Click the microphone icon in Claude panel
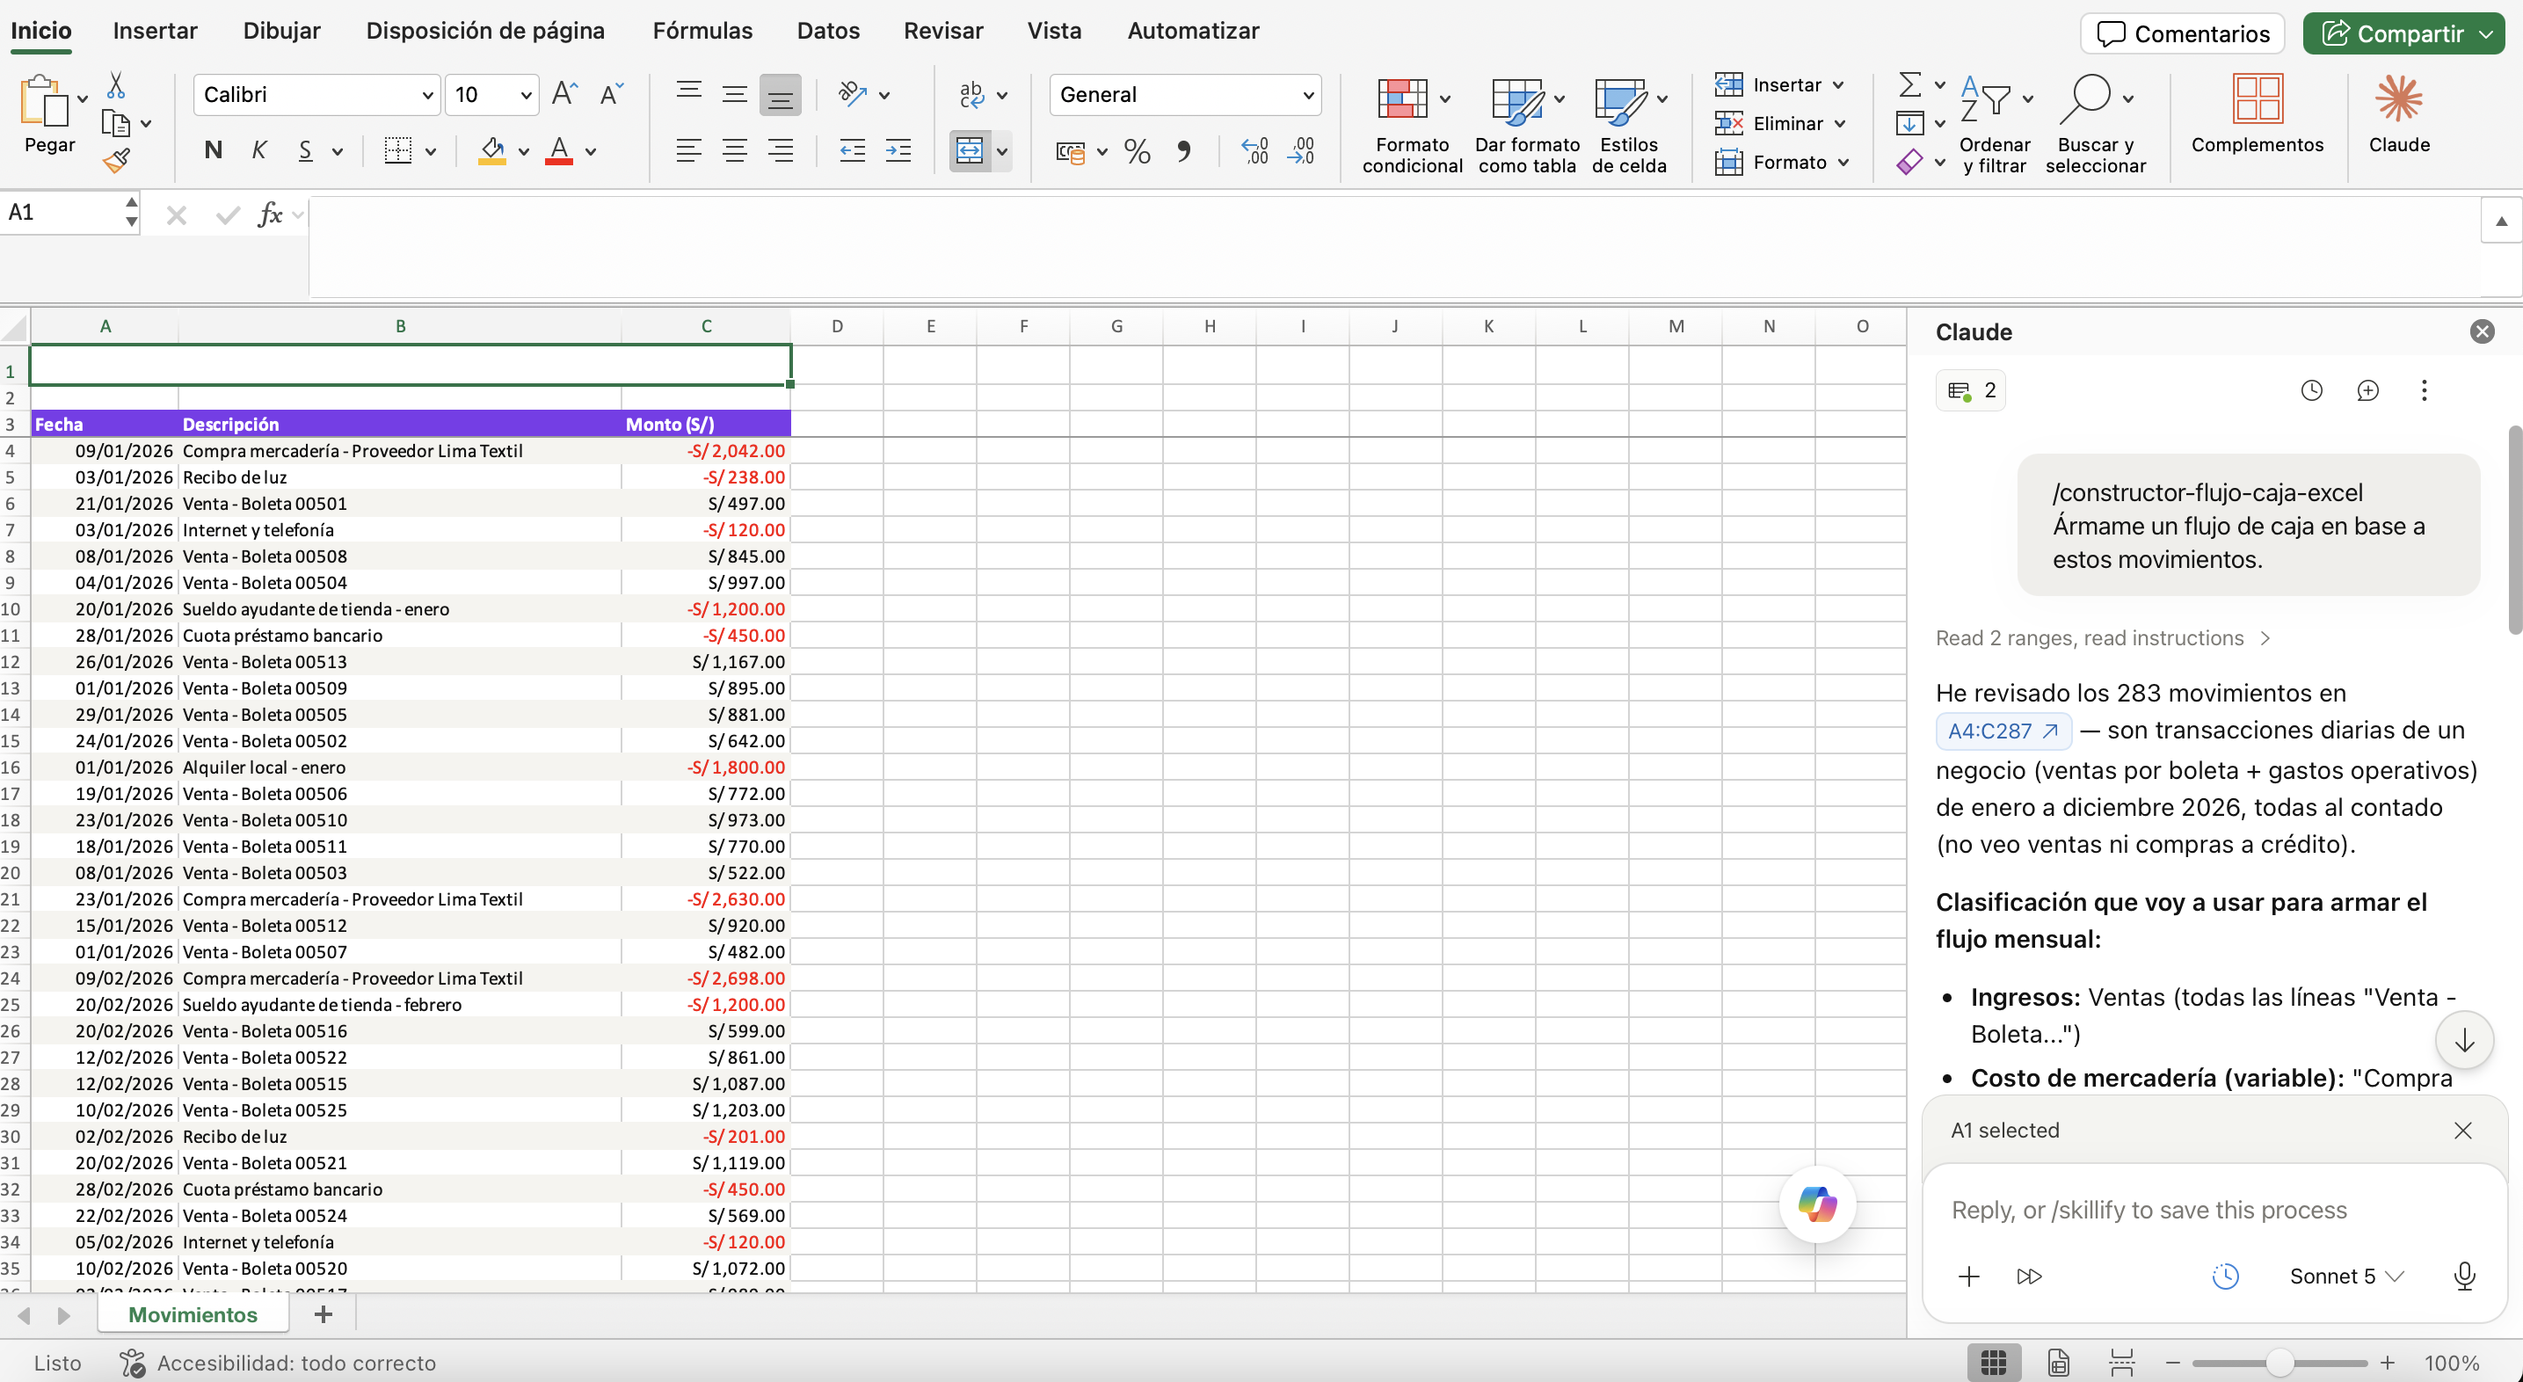 (x=2464, y=1277)
